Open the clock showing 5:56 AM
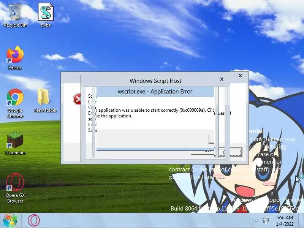 click(x=284, y=221)
